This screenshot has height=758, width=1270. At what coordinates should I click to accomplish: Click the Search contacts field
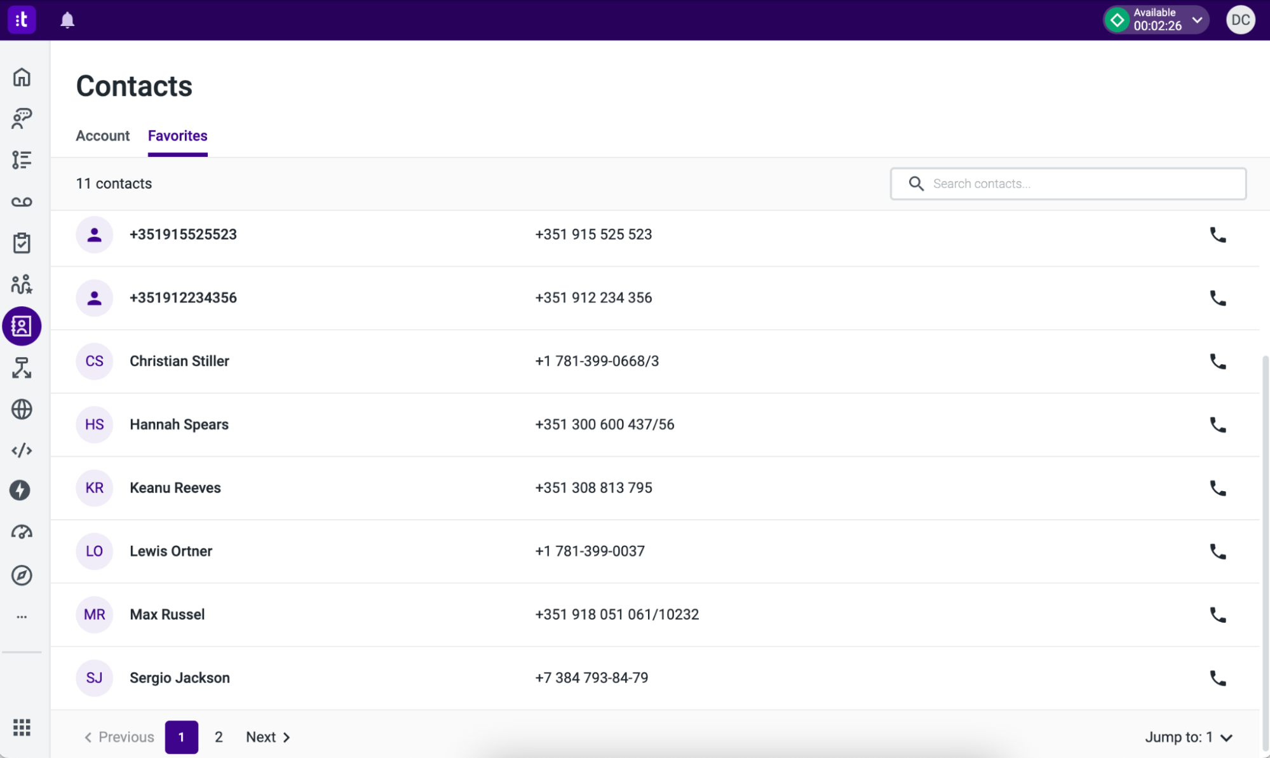[x=1068, y=184]
